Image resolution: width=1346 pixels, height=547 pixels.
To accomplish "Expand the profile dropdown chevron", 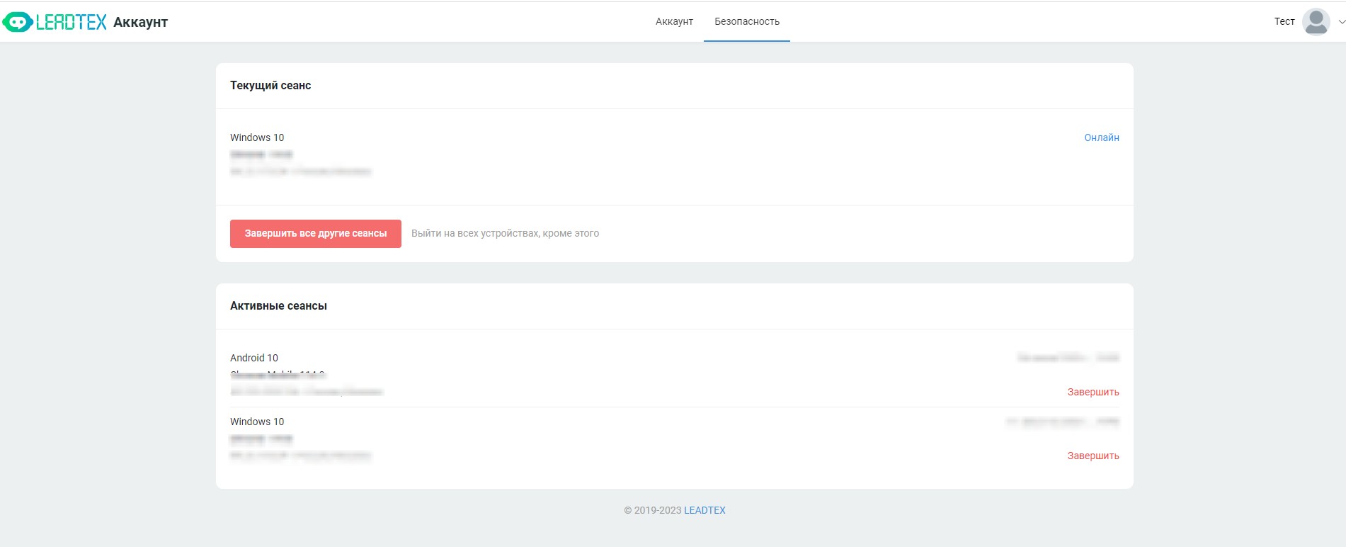I will [x=1340, y=22].
